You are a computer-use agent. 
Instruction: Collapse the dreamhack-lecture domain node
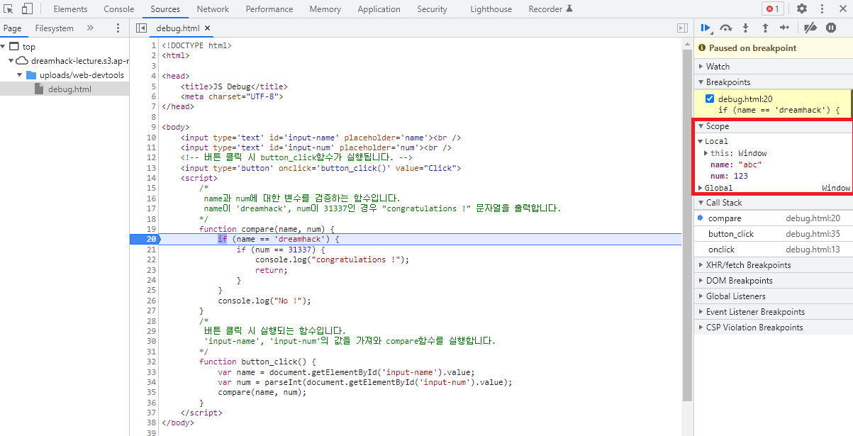tap(11, 61)
